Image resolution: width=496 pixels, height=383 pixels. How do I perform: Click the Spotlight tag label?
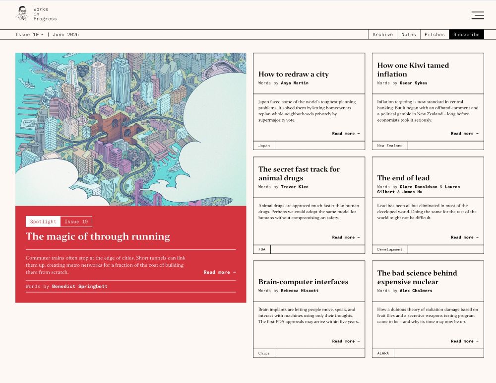pos(43,222)
